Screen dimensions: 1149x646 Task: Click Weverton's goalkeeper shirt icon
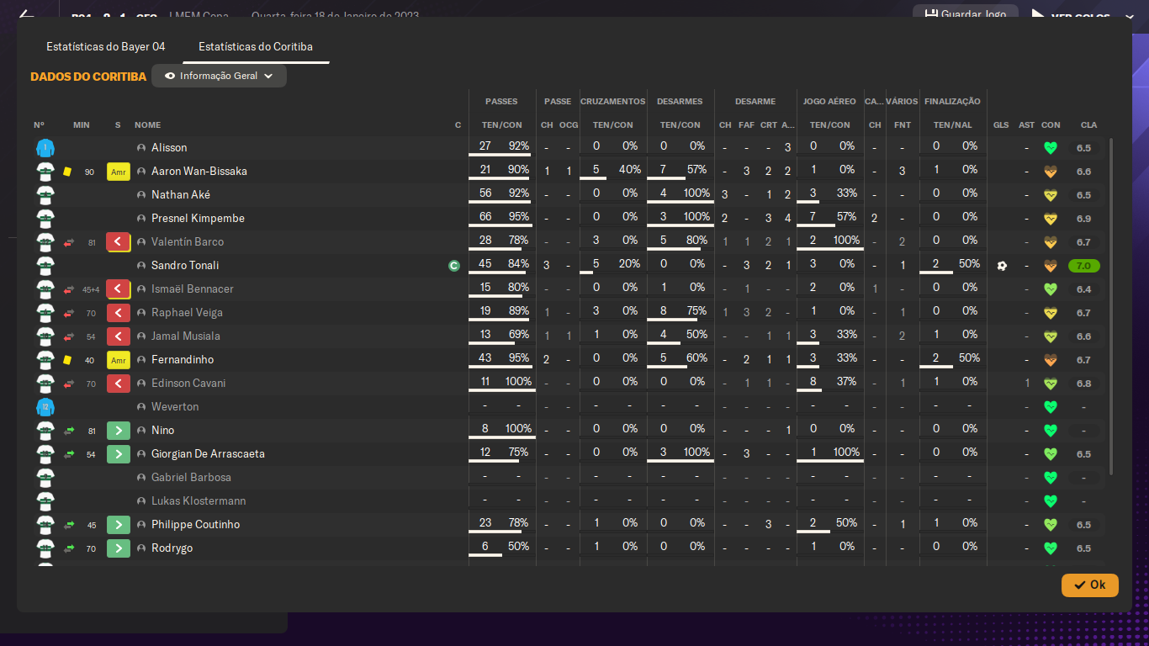(x=45, y=407)
